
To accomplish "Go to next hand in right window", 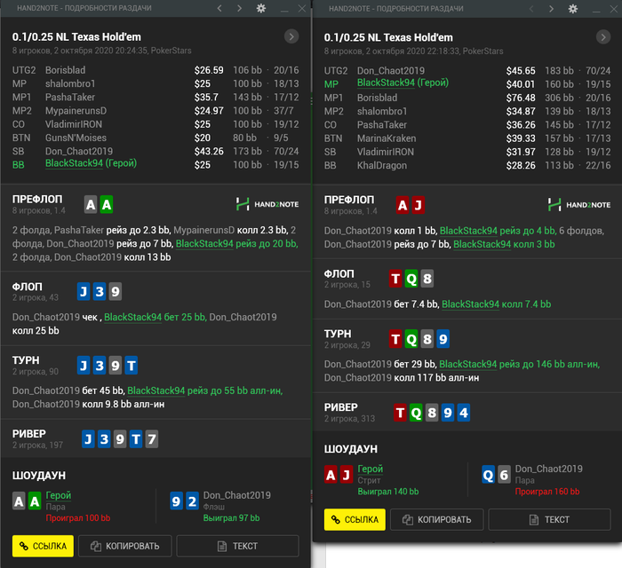I will [551, 9].
